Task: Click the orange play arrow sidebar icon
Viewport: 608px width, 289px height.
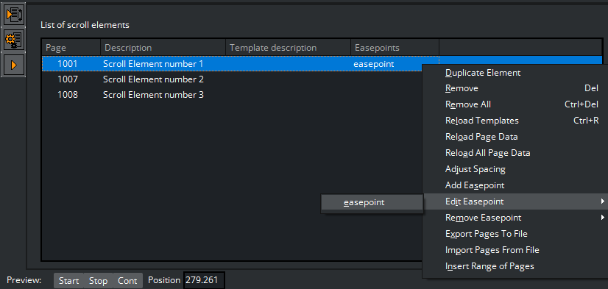Action: [14, 65]
